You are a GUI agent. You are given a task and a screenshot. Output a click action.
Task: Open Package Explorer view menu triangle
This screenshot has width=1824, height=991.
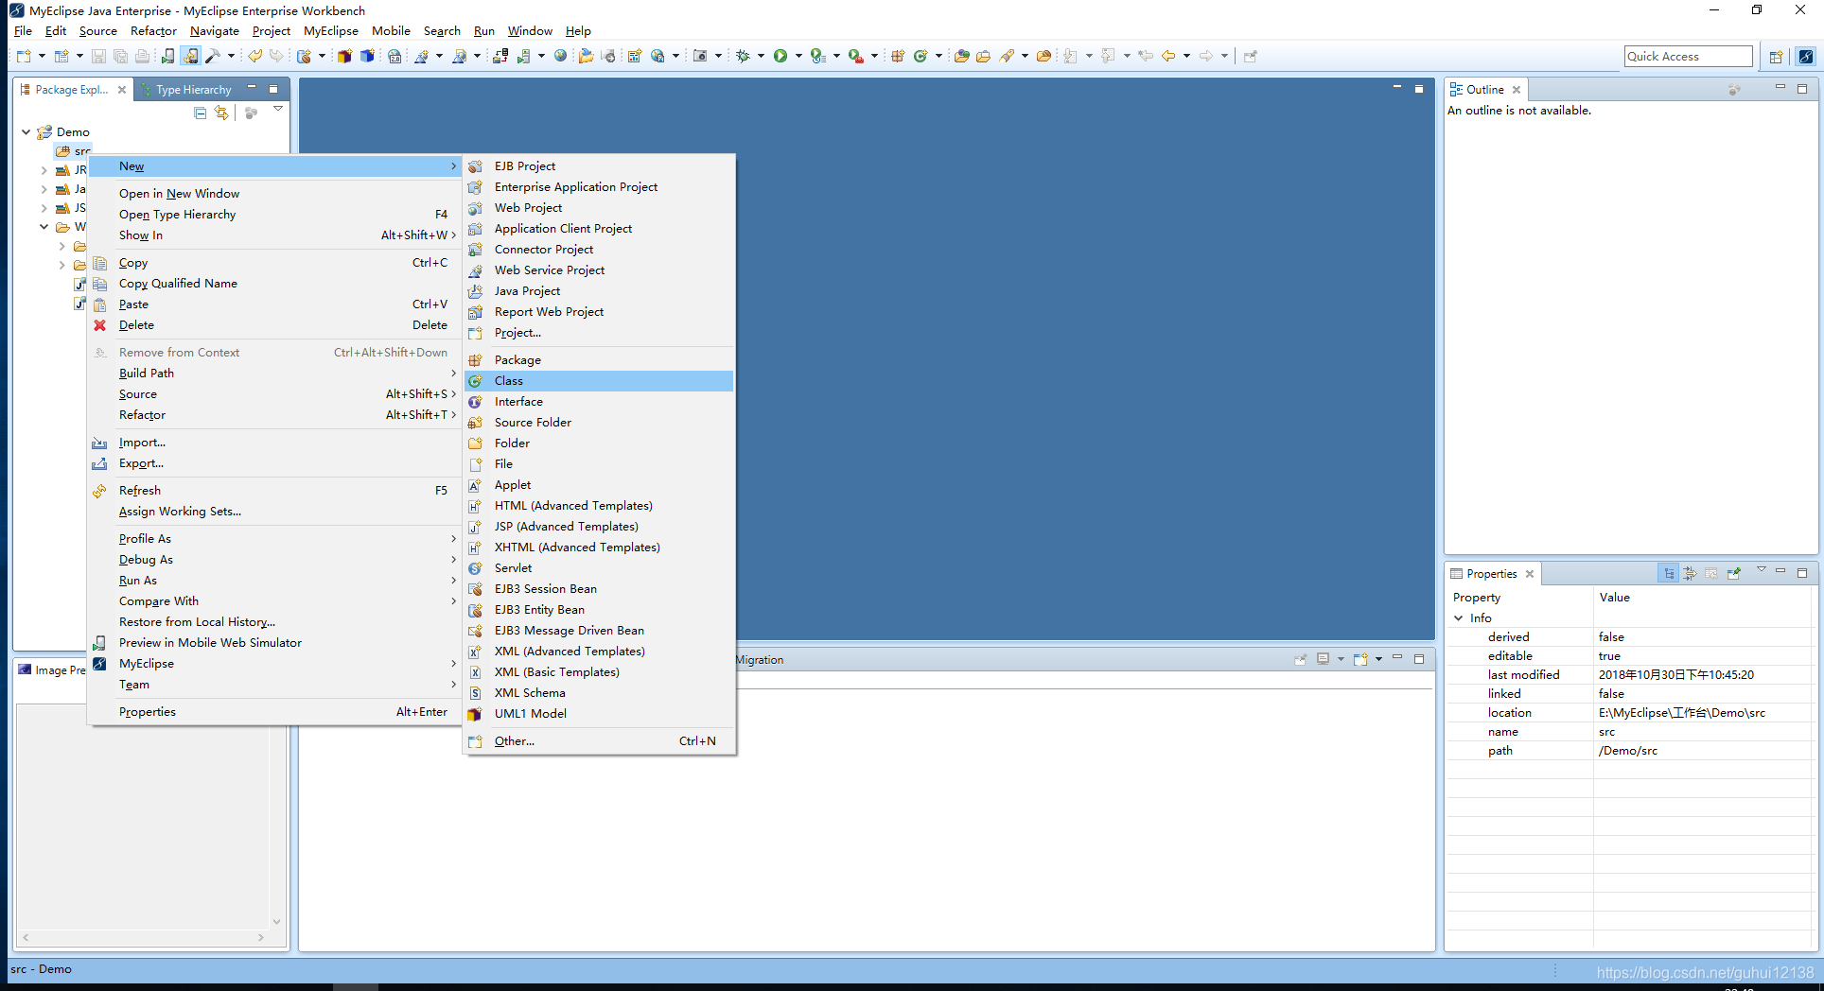tap(278, 109)
